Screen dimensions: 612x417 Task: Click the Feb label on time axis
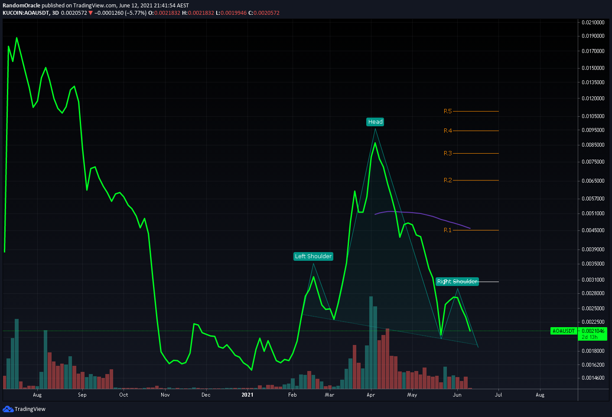point(293,395)
